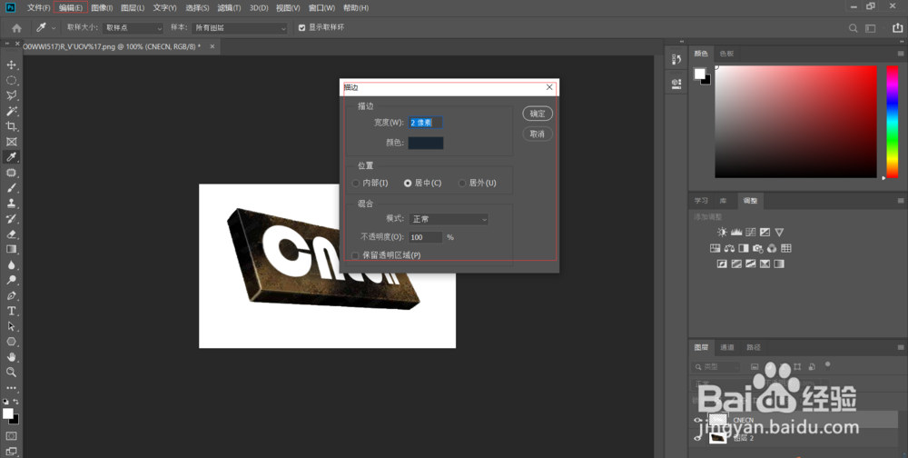The image size is (908, 458).
Task: Select the Clone Stamp tool
Action: click(x=11, y=204)
